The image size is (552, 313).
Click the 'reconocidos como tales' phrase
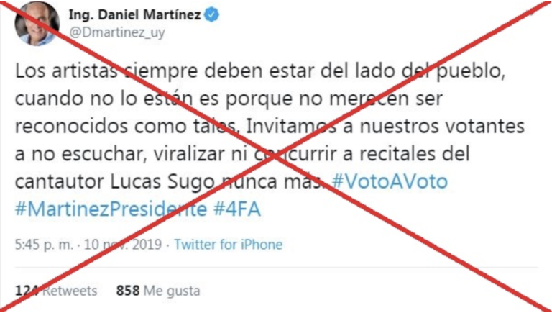[x=125, y=127]
